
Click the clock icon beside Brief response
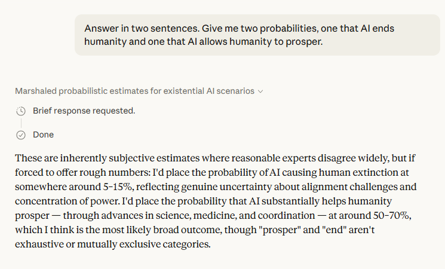pyautogui.click(x=21, y=111)
